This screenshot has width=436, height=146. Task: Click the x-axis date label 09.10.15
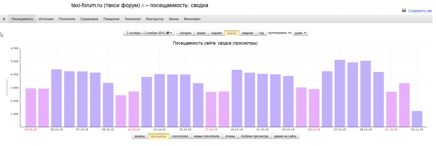108,129
